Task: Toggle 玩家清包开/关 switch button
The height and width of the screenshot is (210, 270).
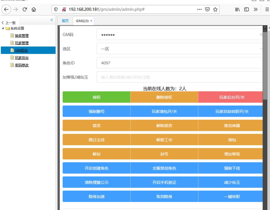Action: [x=164, y=111]
